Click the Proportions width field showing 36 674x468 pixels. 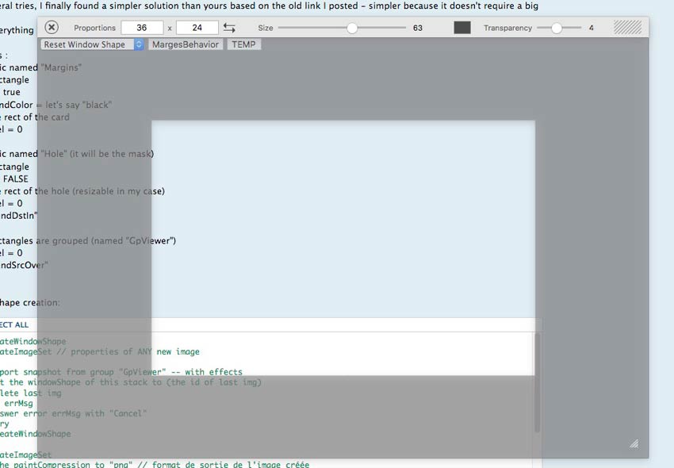pyautogui.click(x=142, y=28)
